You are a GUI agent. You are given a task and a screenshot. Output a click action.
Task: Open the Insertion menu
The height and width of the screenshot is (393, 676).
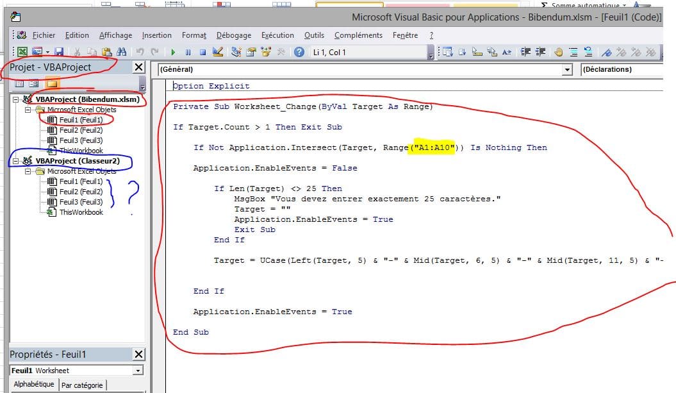tap(156, 35)
